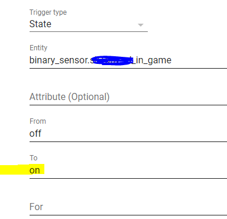Click empty area right of the For placeholder
The height and width of the screenshot is (219, 227).
135,207
